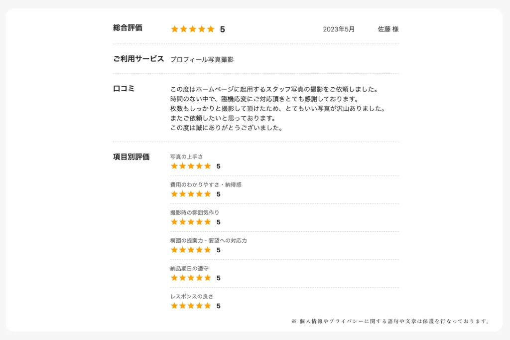Viewport: 510px width, 340px height.
Task: Click the stars under 撮影時の雰囲気作り
Action: point(191,222)
